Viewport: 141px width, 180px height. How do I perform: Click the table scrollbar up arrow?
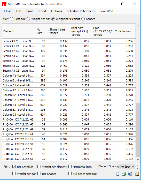point(138,26)
